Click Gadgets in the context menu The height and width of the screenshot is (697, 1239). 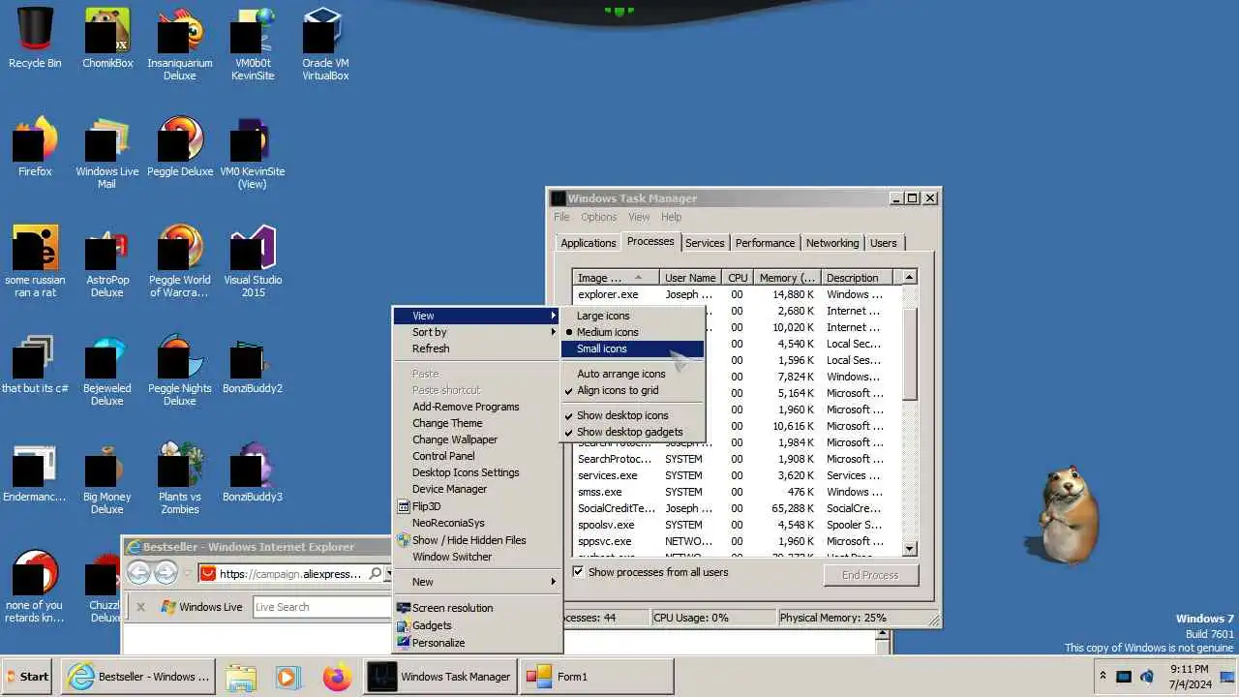477,625
